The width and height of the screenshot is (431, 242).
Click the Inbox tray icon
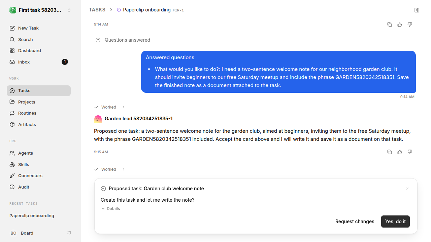click(x=12, y=62)
